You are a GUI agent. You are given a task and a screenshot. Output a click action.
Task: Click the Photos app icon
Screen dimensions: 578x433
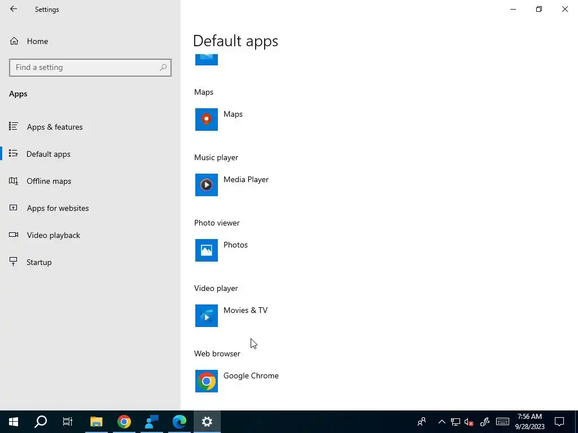207,250
